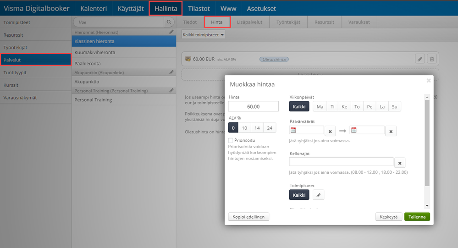Select ALV 10 percent
The width and height of the screenshot is (458, 248).
coord(244,127)
